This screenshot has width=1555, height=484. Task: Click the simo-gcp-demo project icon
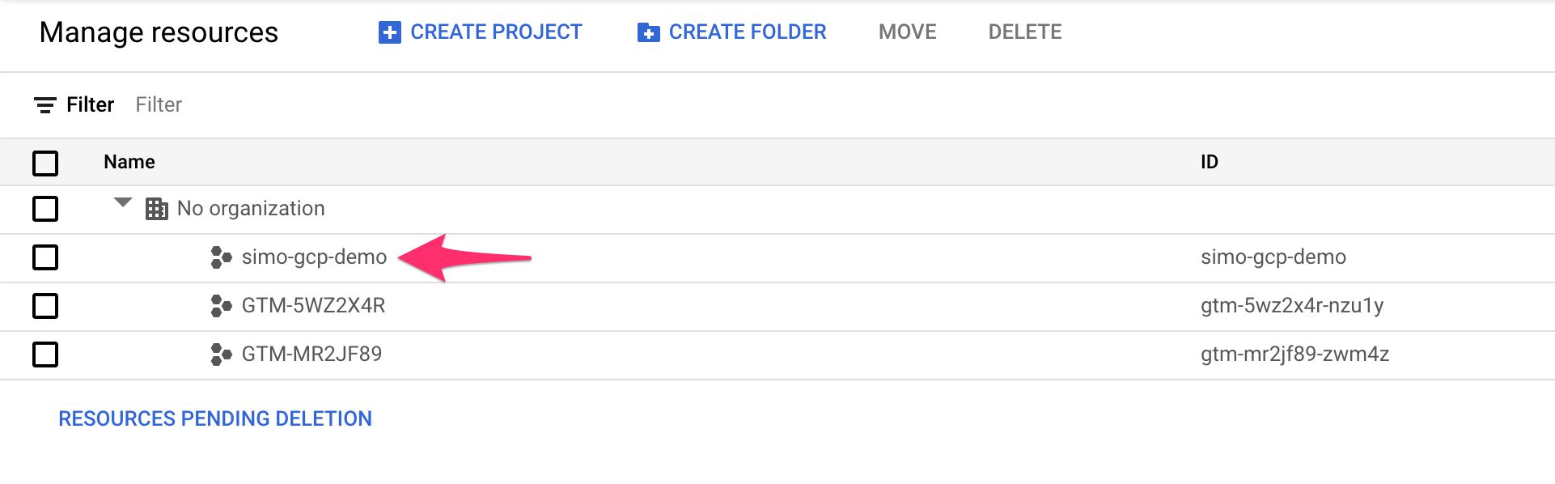(221, 257)
